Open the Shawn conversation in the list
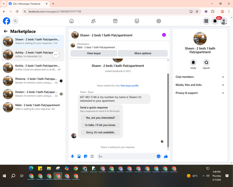The image size is (233, 187). point(33,42)
